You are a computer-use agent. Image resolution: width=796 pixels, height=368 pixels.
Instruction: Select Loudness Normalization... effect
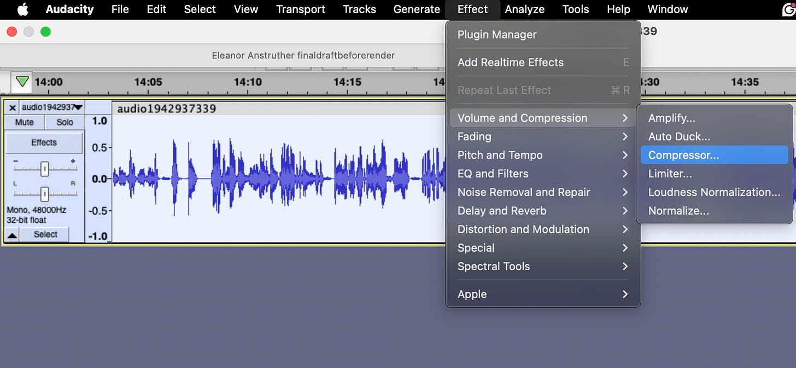(x=714, y=192)
